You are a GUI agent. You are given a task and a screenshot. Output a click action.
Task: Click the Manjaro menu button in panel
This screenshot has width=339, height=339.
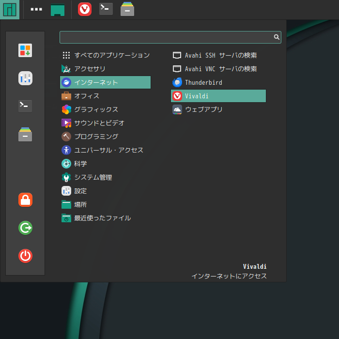point(10,10)
